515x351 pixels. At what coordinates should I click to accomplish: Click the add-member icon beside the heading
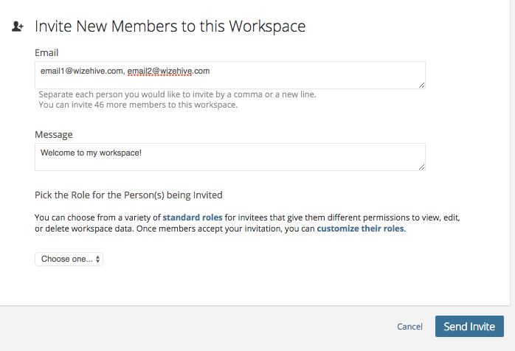click(x=18, y=27)
